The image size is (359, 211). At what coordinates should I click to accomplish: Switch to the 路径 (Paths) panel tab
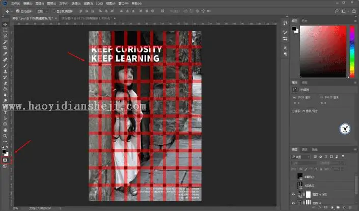(315, 149)
